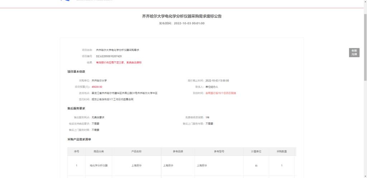The image size is (367, 178).
Task: Click the quotation deadline 2022-10-03 13:00:00
Action: coord(217,81)
